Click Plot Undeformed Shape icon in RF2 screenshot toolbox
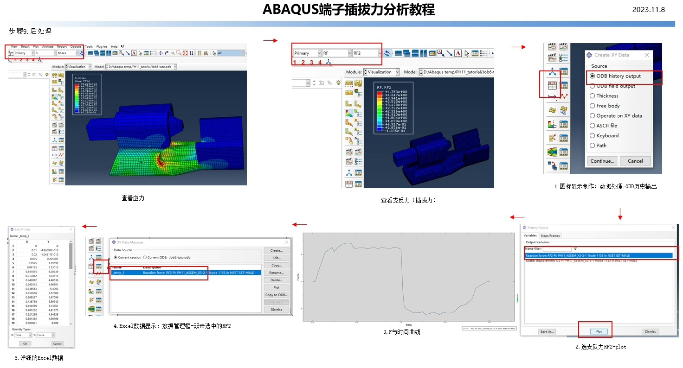The width and height of the screenshot is (683, 368). (x=348, y=103)
